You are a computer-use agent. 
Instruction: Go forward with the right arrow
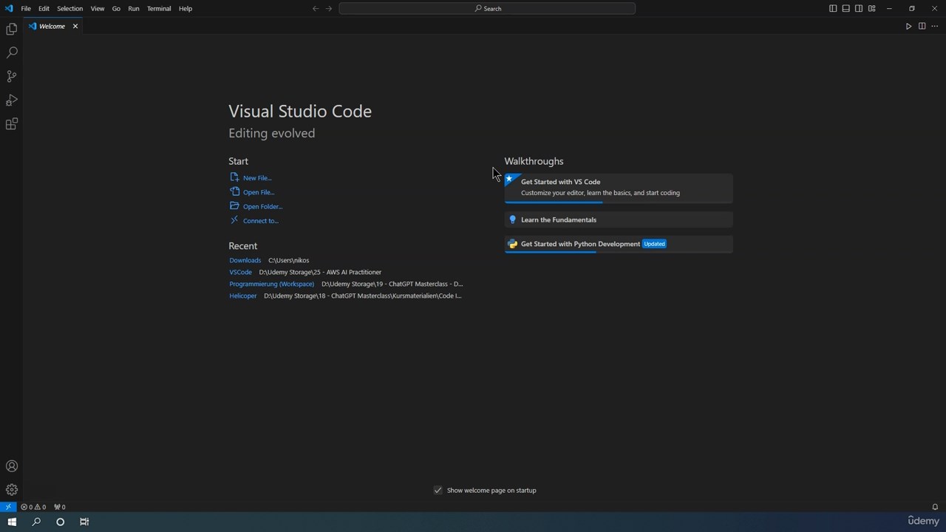329,9
